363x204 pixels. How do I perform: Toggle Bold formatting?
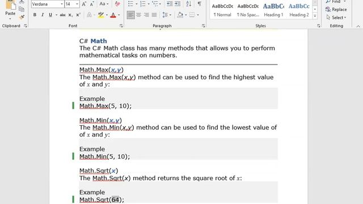35,15
